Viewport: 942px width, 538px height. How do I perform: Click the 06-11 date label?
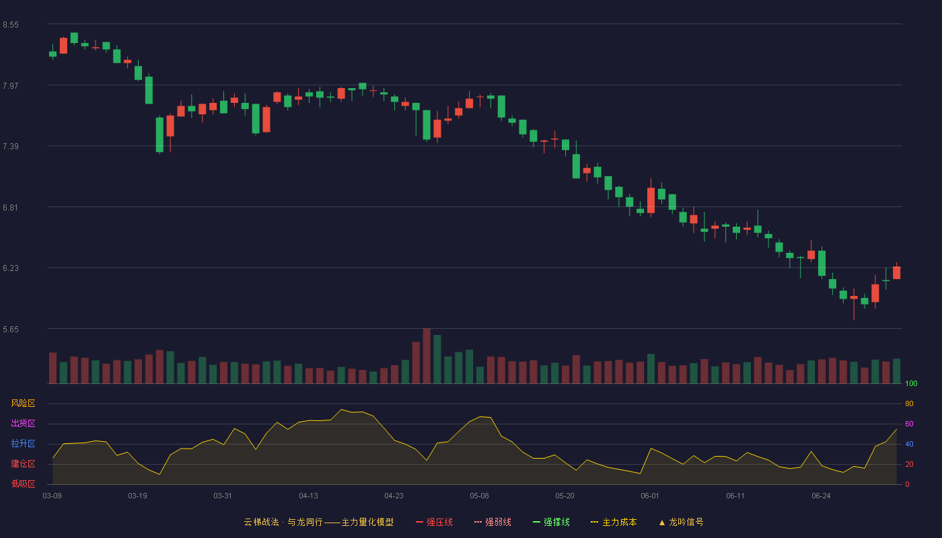click(735, 496)
